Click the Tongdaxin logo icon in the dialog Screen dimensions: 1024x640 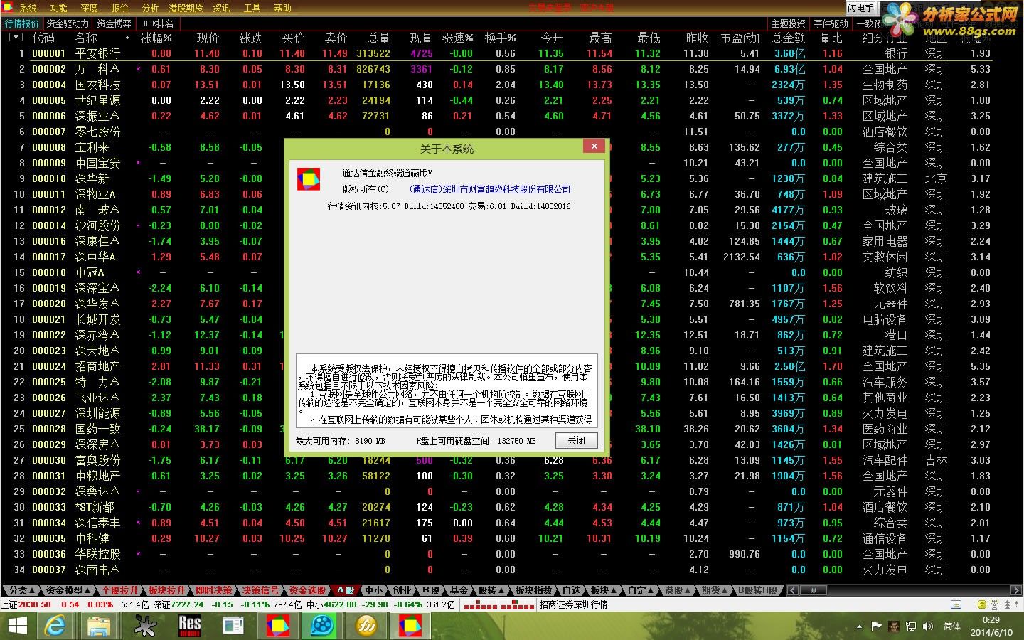[309, 180]
